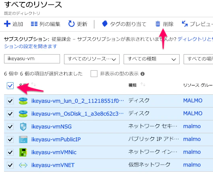Click the 6 個中 6 個の項目が選択されました text

tap(43, 74)
